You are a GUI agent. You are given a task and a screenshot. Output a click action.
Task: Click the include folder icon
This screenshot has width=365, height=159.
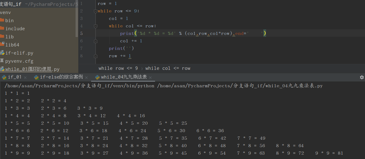coord(2,28)
